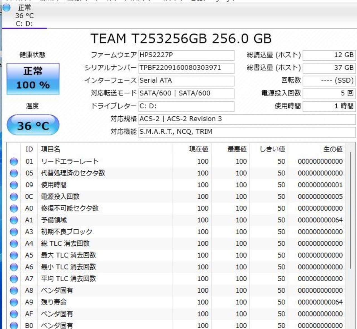Click the disk health orb in the top drive tab
Image resolution: width=357 pixels, height=329 pixels.
[x=6, y=8]
